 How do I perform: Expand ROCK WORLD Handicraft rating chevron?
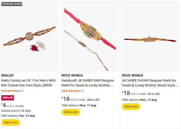pos(79,91)
